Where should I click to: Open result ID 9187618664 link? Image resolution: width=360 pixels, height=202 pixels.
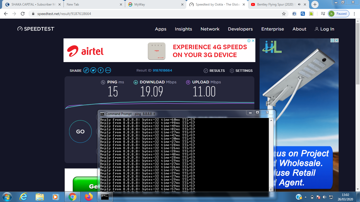(x=162, y=70)
